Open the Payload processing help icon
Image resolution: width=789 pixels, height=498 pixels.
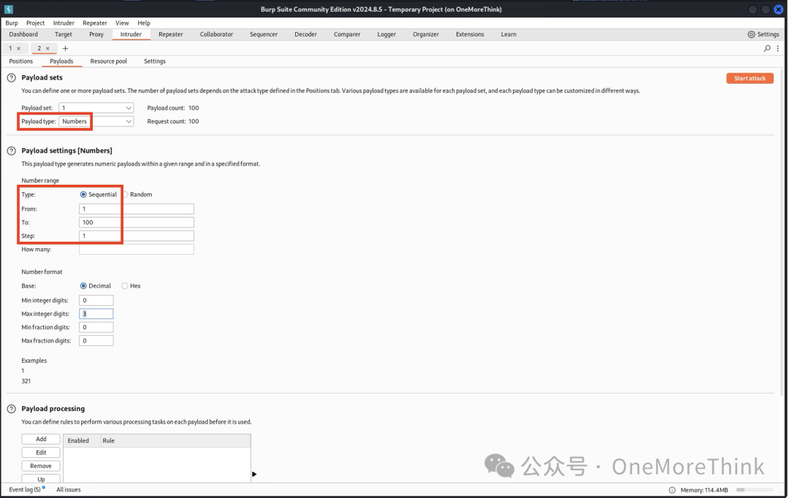(x=11, y=408)
